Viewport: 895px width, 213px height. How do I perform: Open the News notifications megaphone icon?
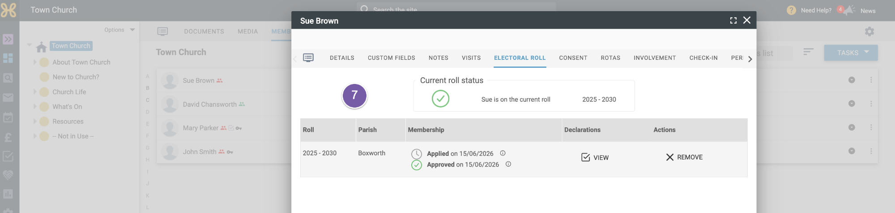849,10
